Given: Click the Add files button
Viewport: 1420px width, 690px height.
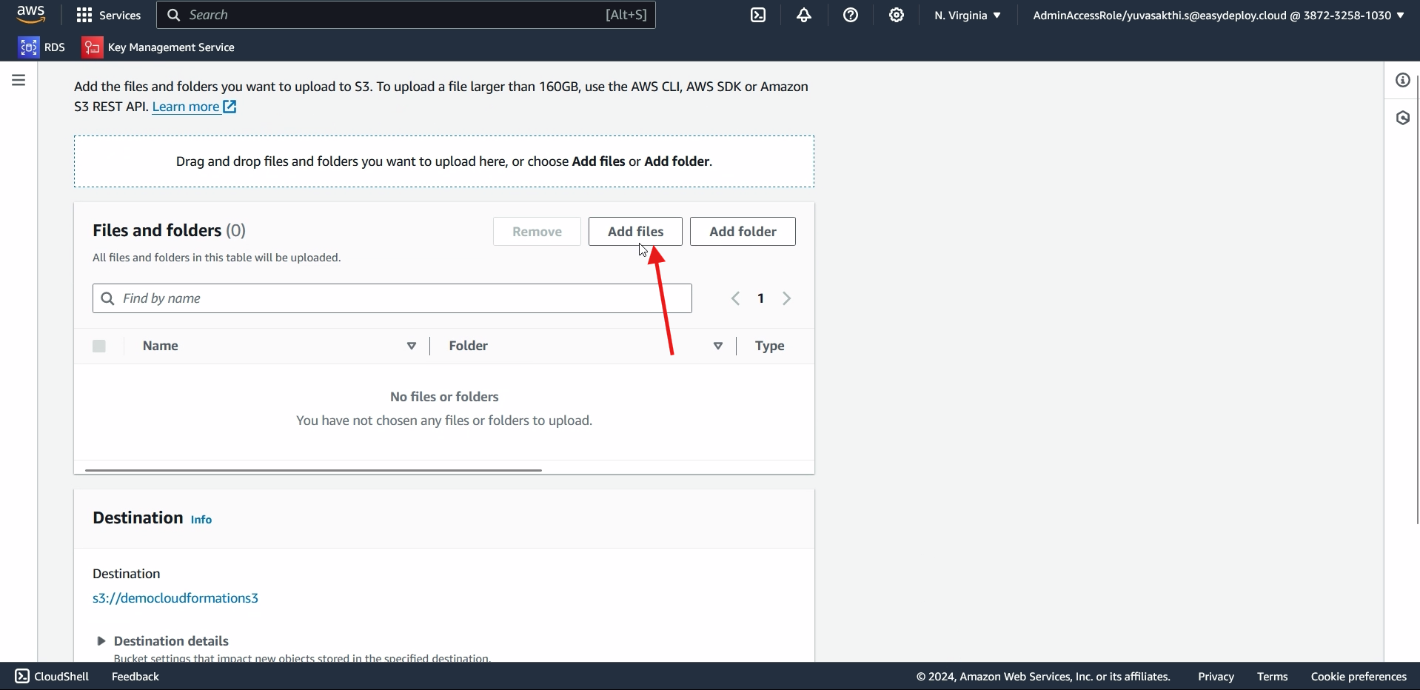Looking at the screenshot, I should (635, 232).
